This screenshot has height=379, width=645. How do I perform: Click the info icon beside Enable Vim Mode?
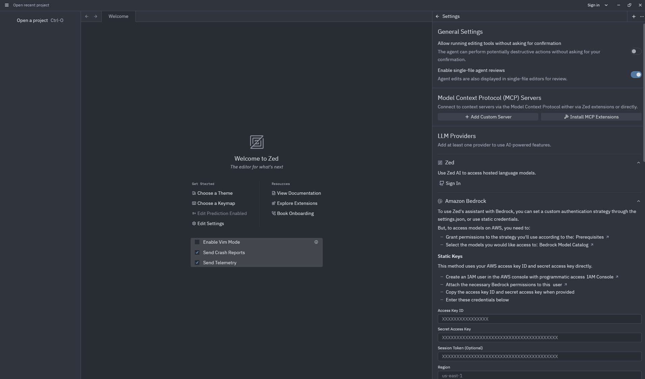coord(316,242)
